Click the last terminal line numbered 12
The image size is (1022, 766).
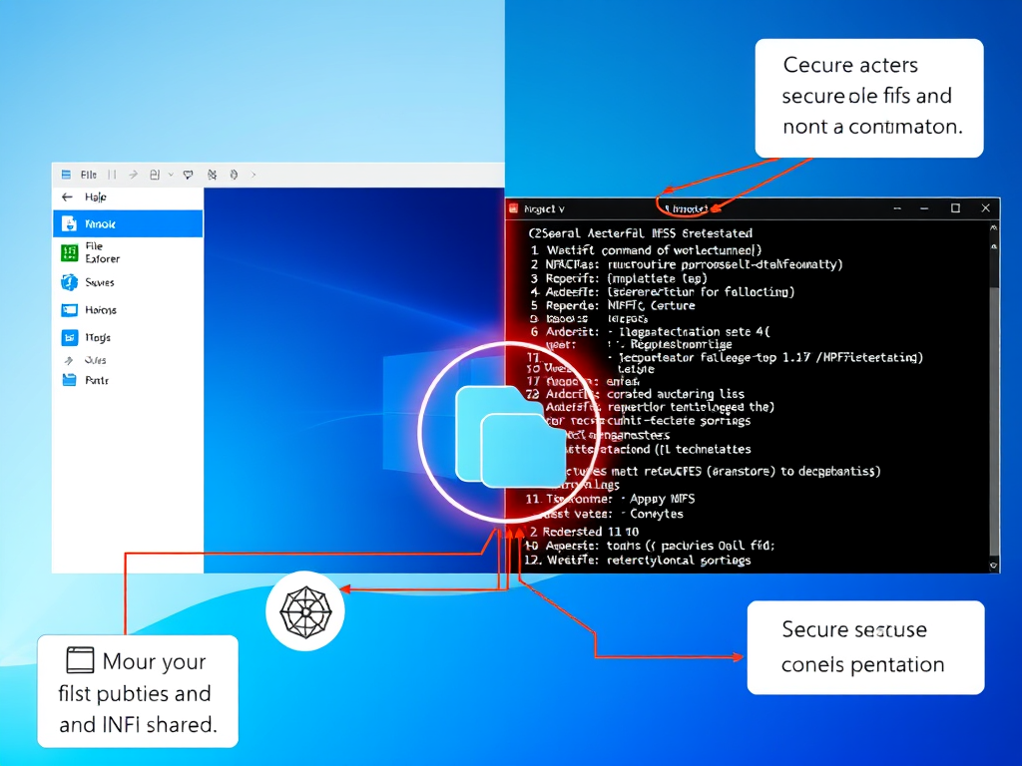click(x=638, y=561)
